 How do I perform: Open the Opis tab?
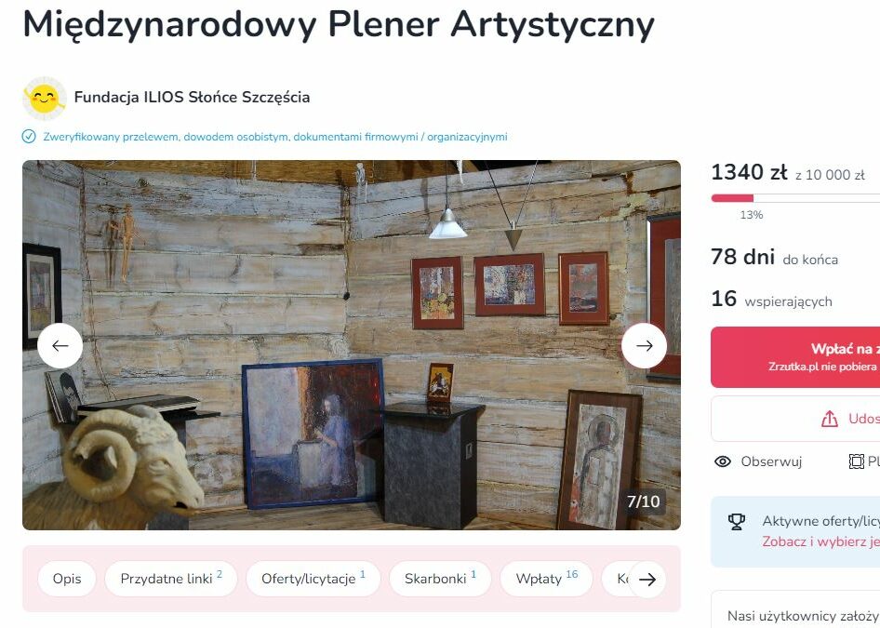67,579
